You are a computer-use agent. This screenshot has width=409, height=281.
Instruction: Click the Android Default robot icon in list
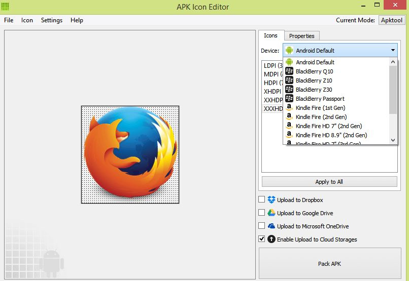coord(289,62)
